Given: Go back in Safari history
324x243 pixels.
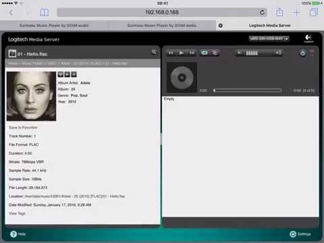Looking at the screenshot, I should tap(11, 13).
